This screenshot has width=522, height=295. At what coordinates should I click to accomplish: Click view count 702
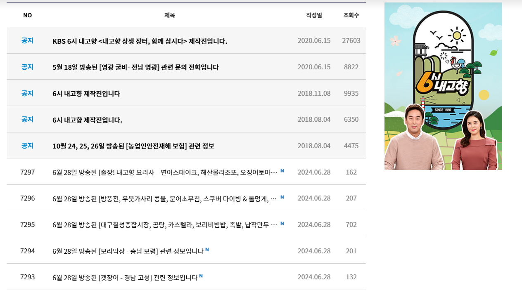tap(351, 225)
